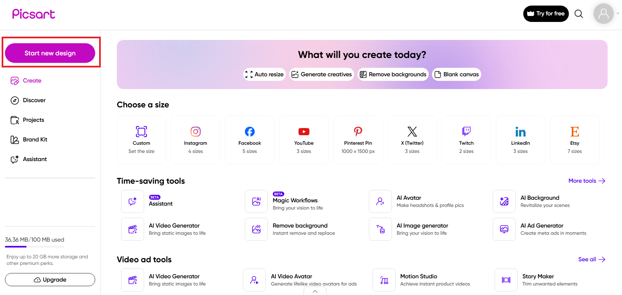Viewport: 622px width, 295px height.
Task: Click the Blank canvas chip
Action: 456,74
